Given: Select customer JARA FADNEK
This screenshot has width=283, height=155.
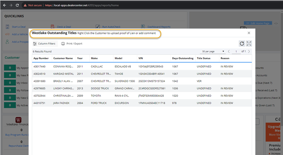Looking at the screenshot, I should (61, 103).
